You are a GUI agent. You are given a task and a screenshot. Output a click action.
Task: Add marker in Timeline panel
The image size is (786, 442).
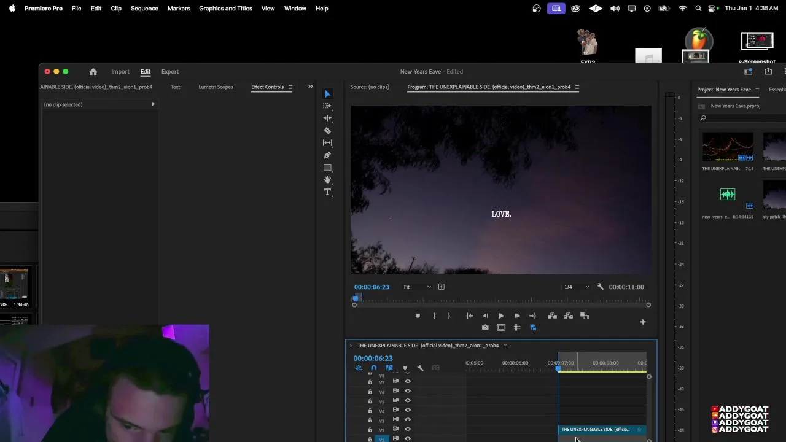tap(405, 368)
